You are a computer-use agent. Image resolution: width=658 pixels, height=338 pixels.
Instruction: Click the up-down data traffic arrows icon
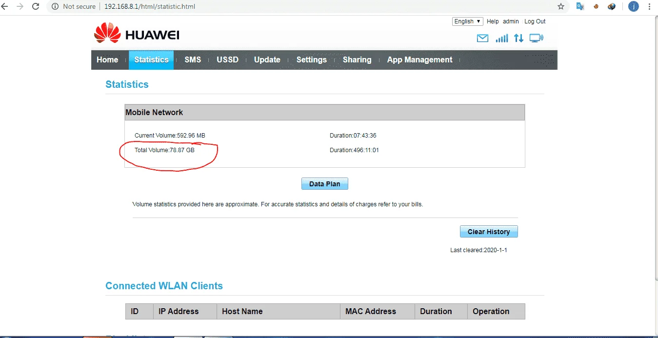[518, 38]
